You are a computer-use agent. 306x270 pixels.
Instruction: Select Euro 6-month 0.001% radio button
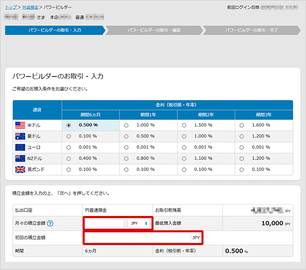click(69, 147)
